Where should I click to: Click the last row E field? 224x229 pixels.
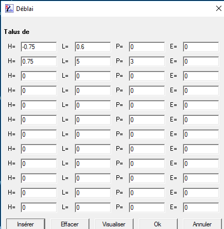201,208
